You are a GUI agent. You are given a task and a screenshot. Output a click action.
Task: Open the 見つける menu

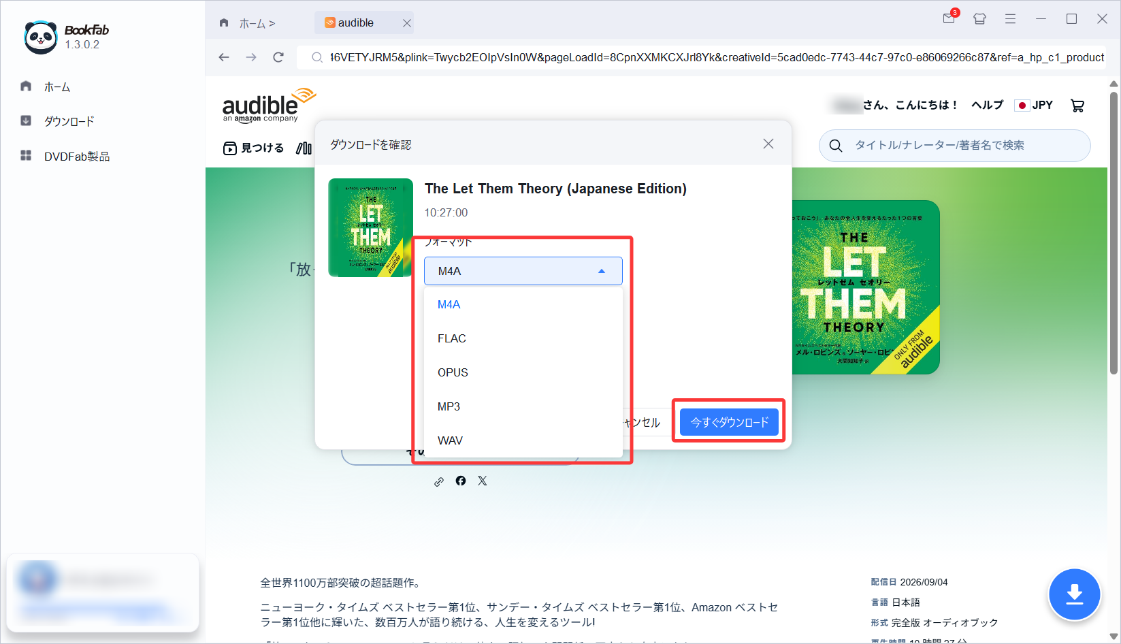pos(253,148)
